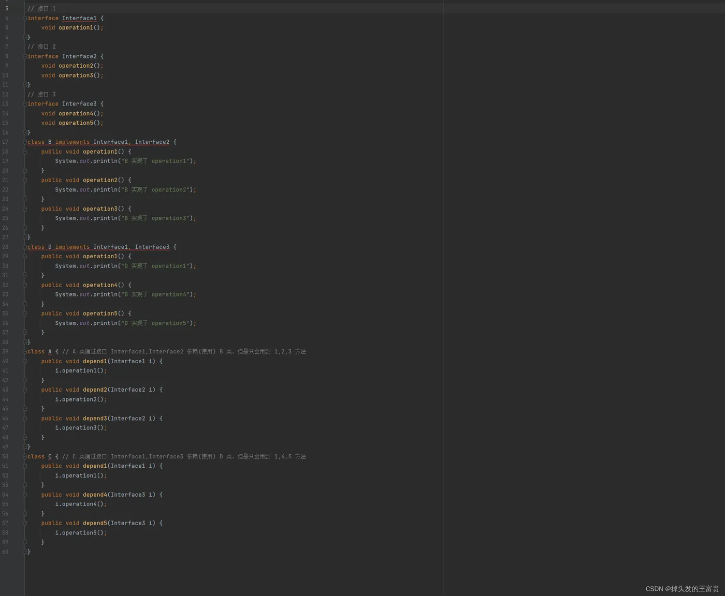This screenshot has width=725, height=596.
Task: Click Interface2 in class B implements line
Action: [152, 142]
